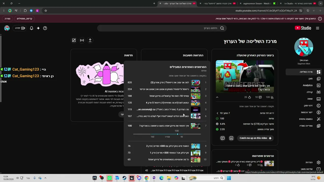Click the 'יצירה' create button
324x182 pixels.
19,28
